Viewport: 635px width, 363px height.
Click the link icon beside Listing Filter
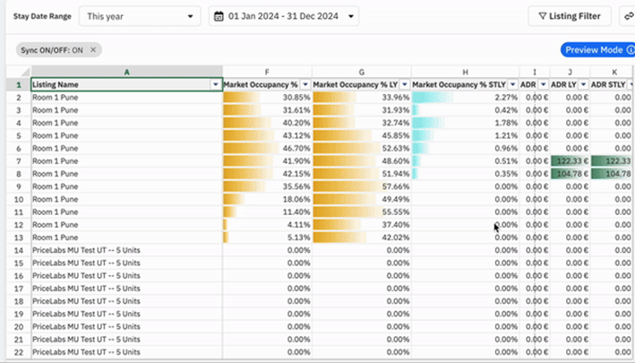628,16
